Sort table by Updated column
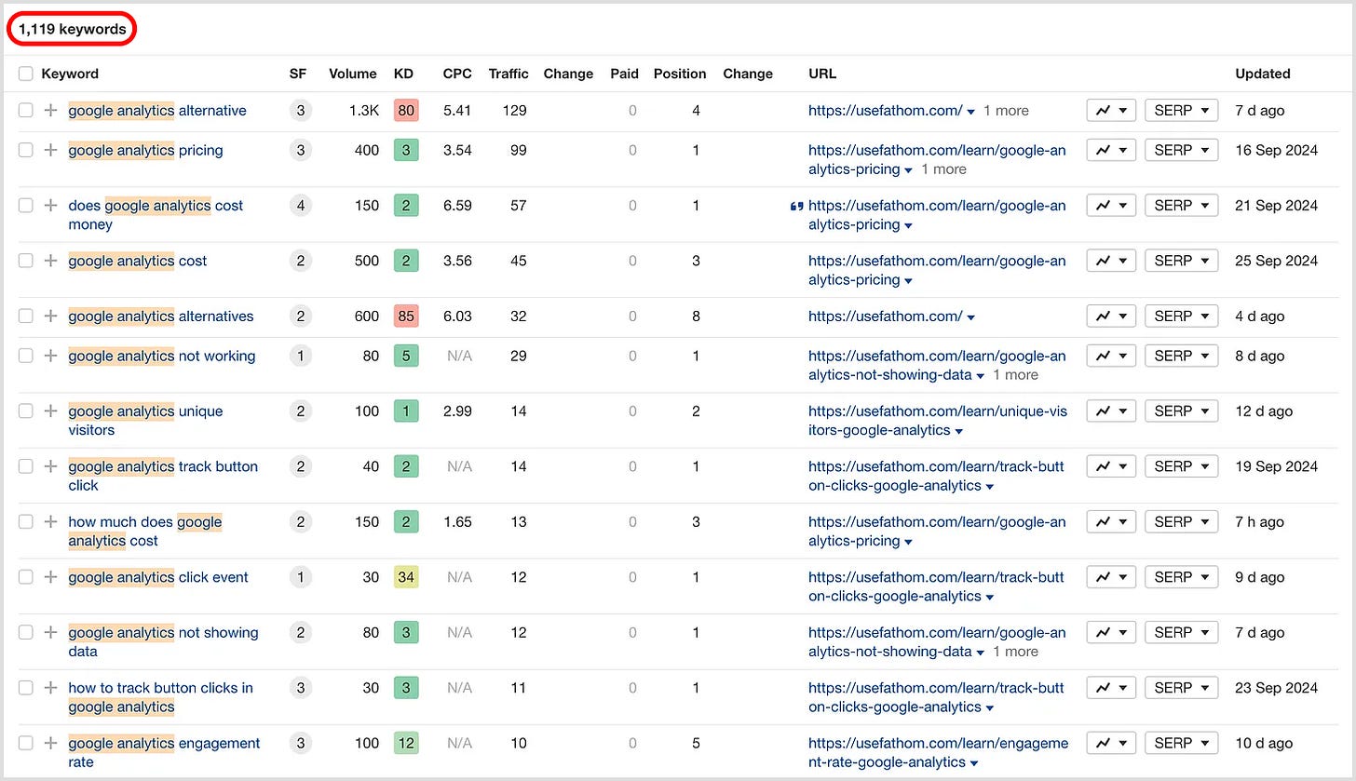The image size is (1356, 781). click(1263, 74)
